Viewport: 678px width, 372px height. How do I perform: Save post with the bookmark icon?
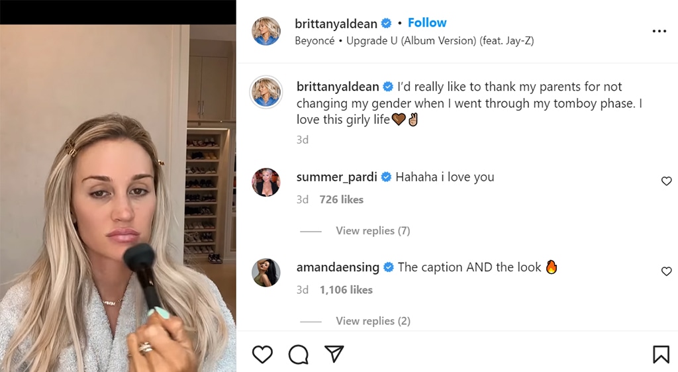tap(661, 355)
